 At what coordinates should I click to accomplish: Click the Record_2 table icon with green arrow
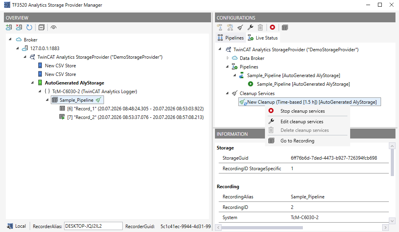coord(62,117)
